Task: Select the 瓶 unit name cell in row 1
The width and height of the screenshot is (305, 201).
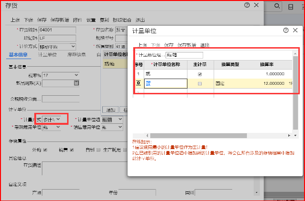Action: 166,74
